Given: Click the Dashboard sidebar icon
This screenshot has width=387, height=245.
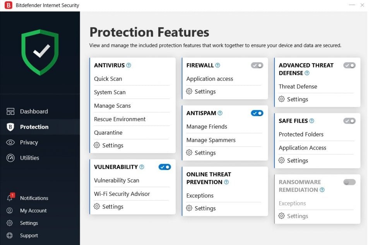Looking at the screenshot, I should (10, 112).
